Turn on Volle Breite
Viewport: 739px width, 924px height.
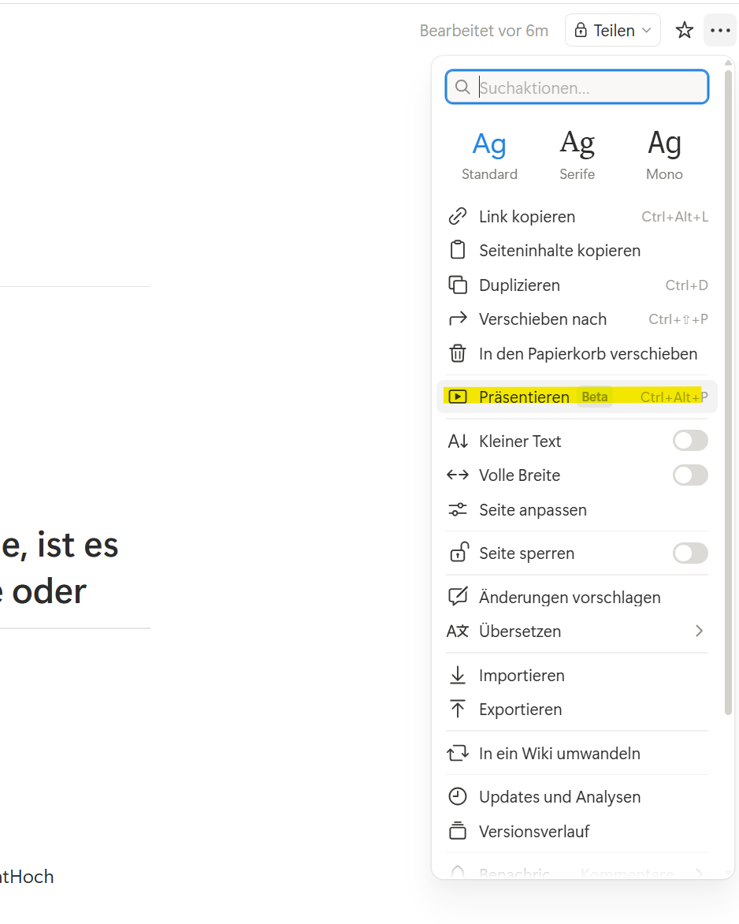coord(690,475)
